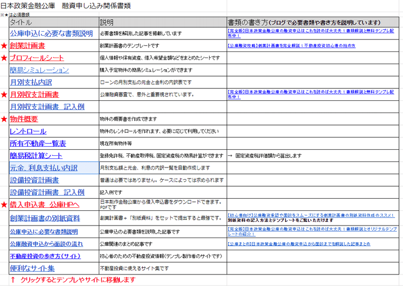Select the 登録免許税、不動産取得税 description cell
Screen dimensions: 403x286
coord(163,156)
